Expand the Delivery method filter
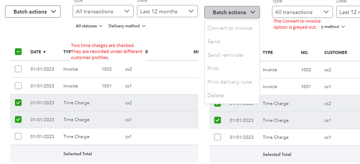 pos(127,26)
